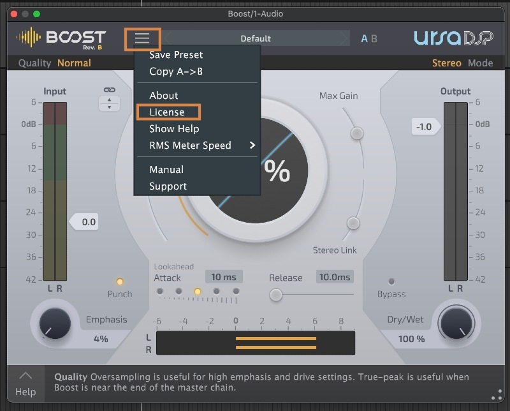Click the Emphasis knob
This screenshot has height=411, width=510.
pyautogui.click(x=55, y=324)
